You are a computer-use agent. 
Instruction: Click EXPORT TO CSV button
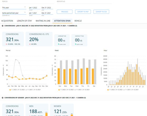(101, 12)
